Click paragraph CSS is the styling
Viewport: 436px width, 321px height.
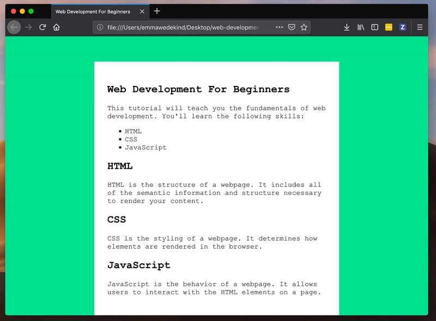(x=212, y=243)
